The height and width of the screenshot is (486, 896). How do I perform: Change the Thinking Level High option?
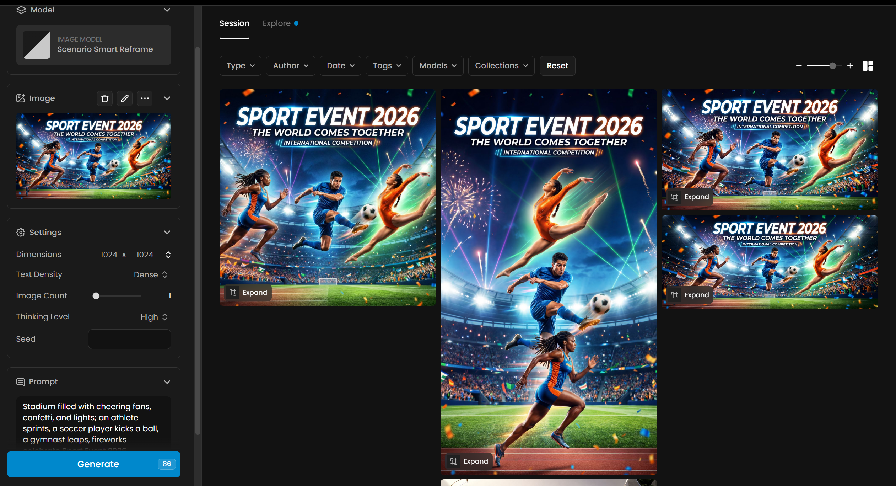tap(154, 317)
